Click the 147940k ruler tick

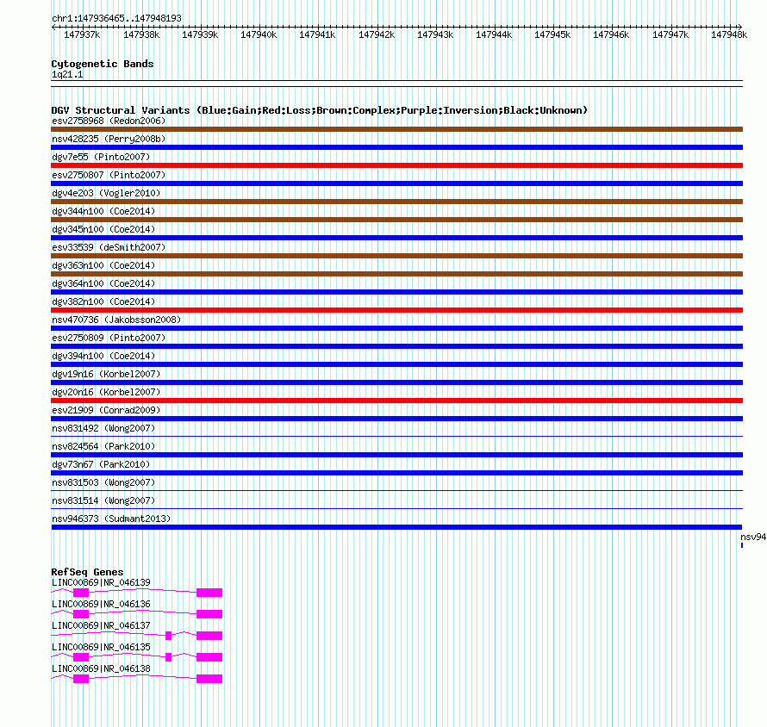pyautogui.click(x=259, y=34)
